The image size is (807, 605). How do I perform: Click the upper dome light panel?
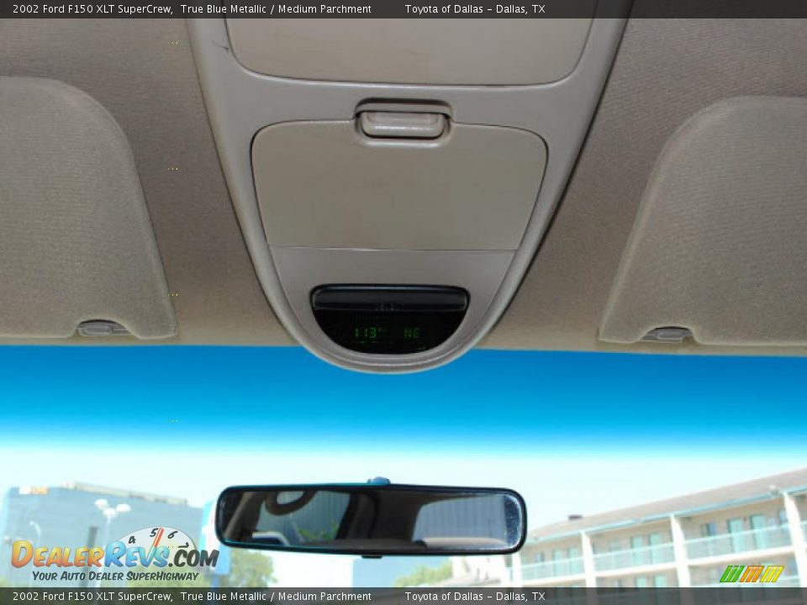coord(409,49)
